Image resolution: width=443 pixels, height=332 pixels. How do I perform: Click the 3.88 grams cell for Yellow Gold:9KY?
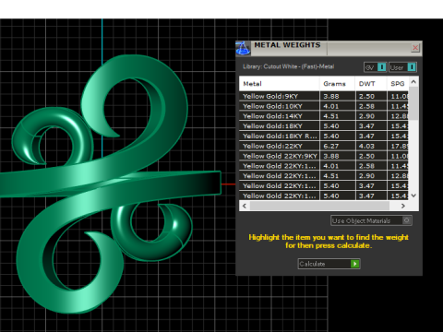point(337,96)
